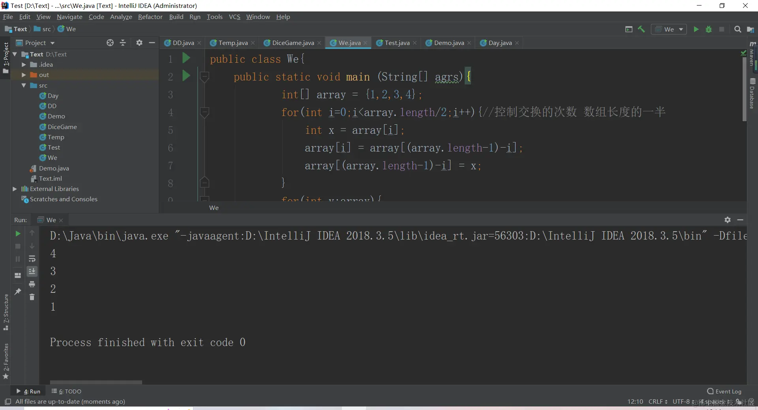This screenshot has width=758, height=410.
Task: Run main method from line 2 gutter
Action: [x=186, y=76]
